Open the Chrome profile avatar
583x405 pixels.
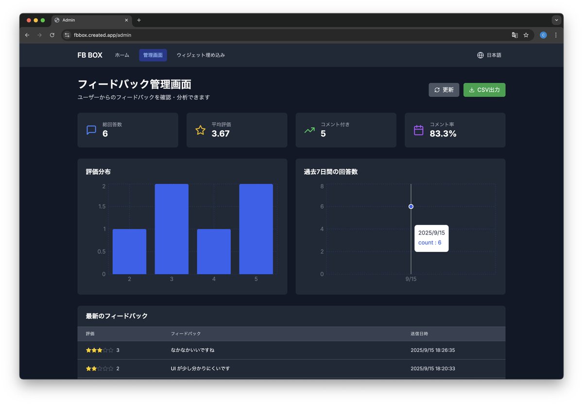point(543,35)
